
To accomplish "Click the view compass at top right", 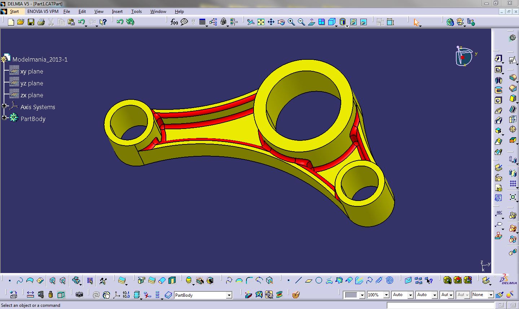I will coord(465,57).
